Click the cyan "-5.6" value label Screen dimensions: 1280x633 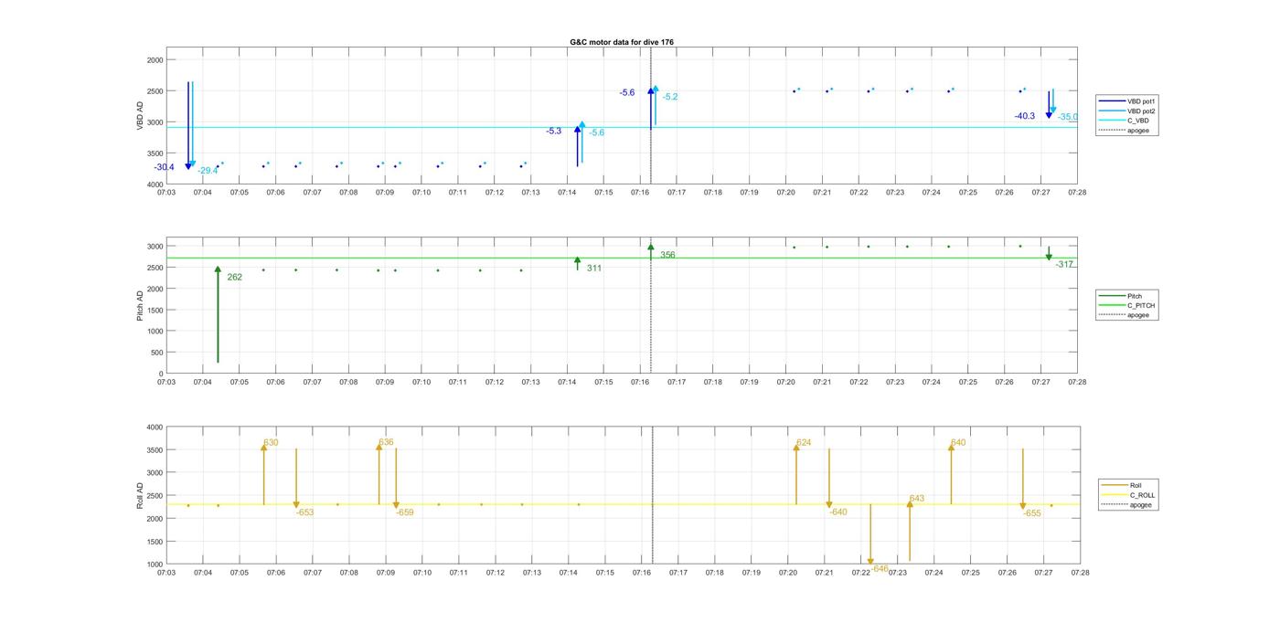coord(596,132)
